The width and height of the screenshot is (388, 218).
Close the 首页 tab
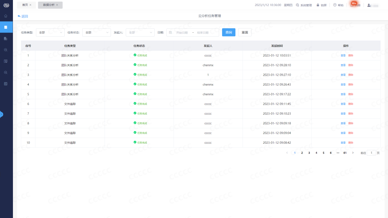(x=31, y=5)
